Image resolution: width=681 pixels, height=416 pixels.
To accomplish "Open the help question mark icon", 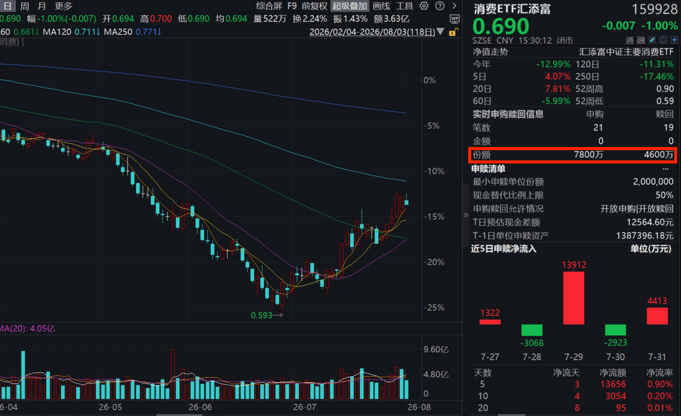I will click(440, 6).
